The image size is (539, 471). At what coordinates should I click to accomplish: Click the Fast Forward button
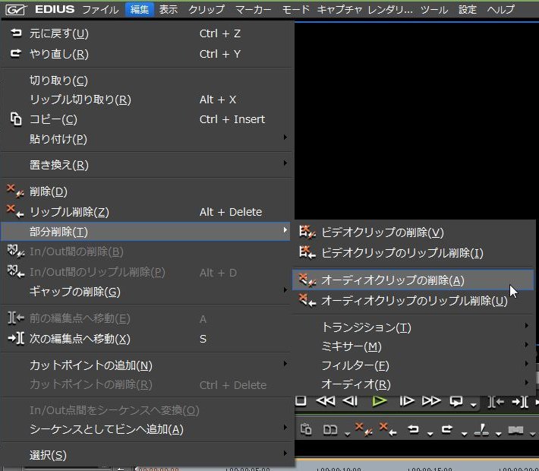[x=431, y=401]
